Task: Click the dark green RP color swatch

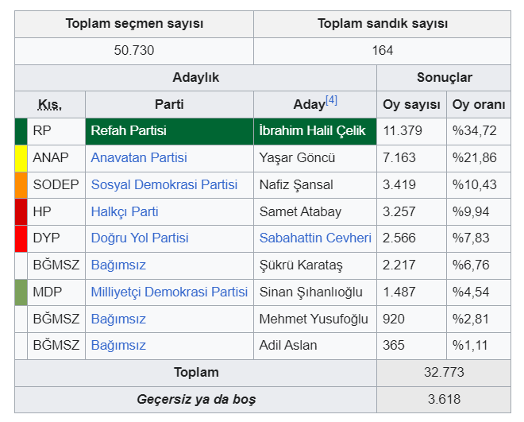Action: (x=21, y=131)
